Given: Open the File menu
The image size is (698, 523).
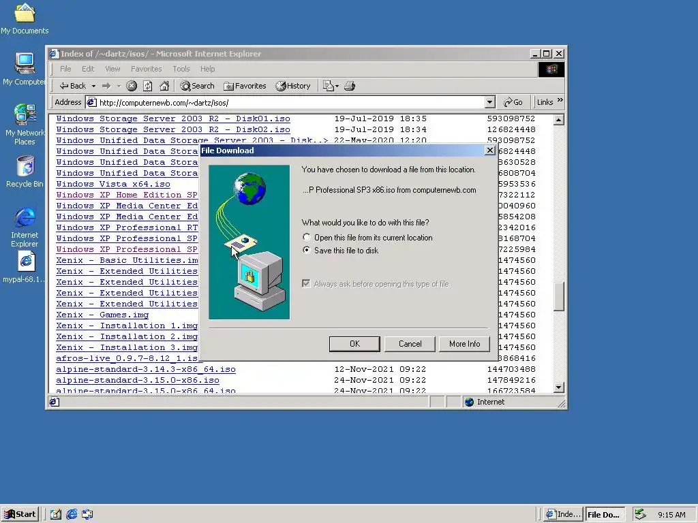Looking at the screenshot, I should coord(65,69).
